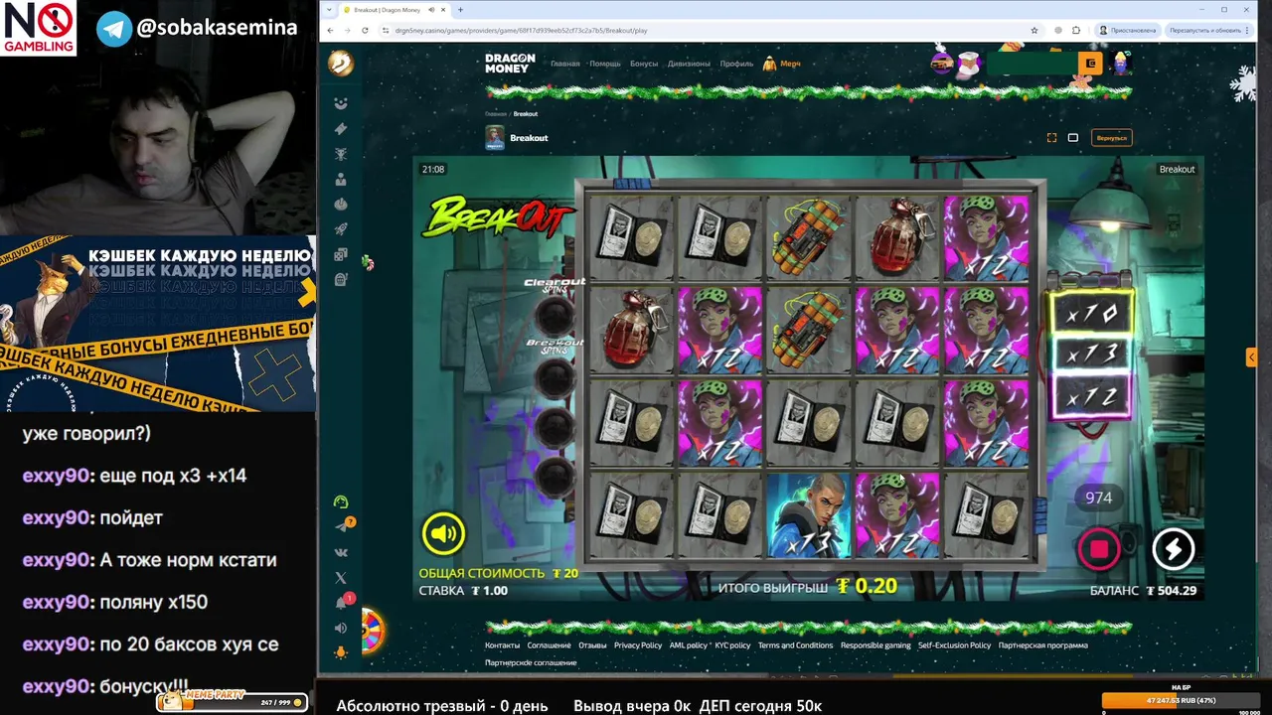Stop autoplay with the red square button

tap(1099, 548)
